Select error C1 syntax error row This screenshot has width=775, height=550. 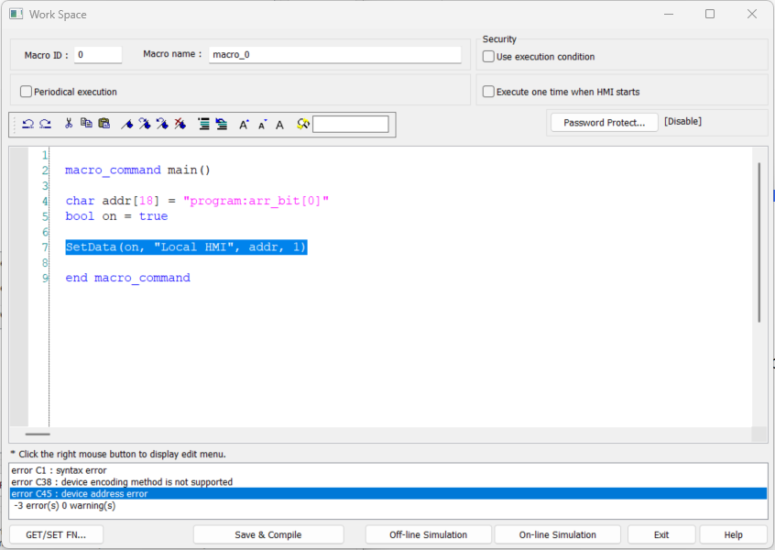[x=388, y=470]
